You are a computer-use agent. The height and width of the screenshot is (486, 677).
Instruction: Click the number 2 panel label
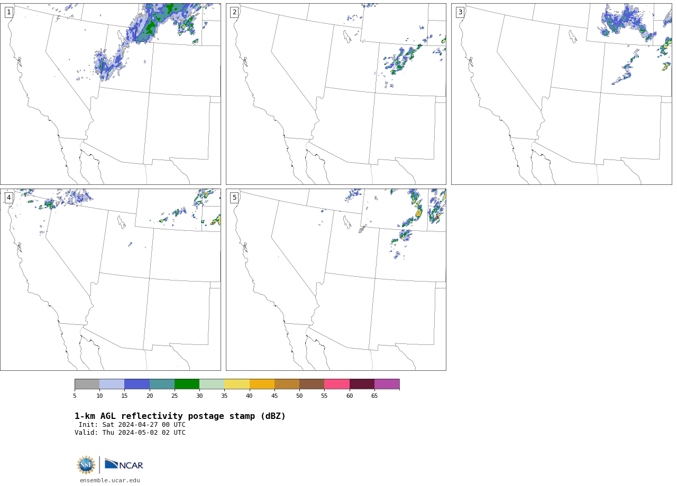click(x=234, y=12)
